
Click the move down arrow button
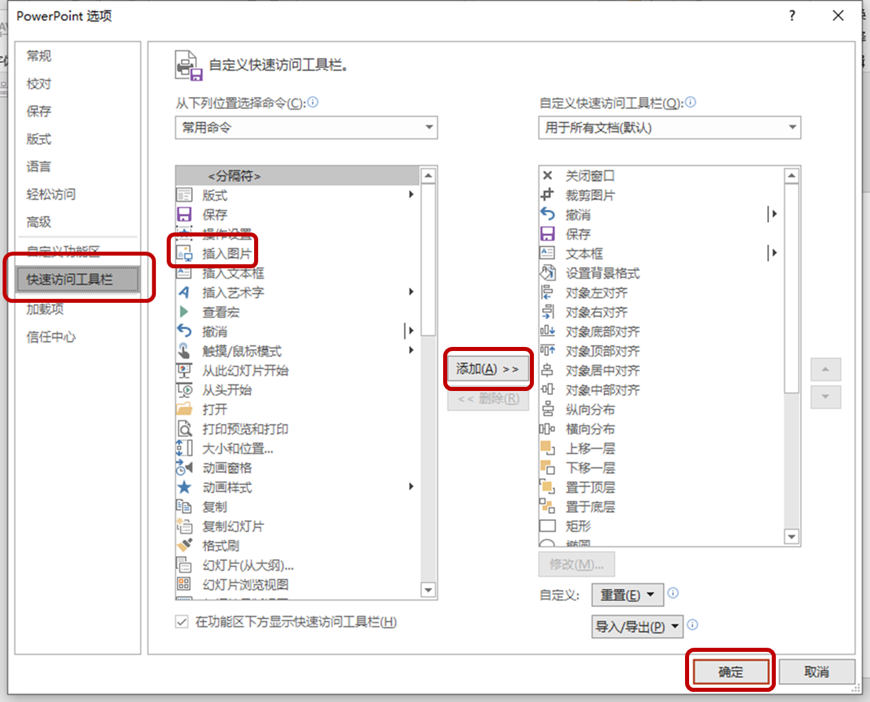(825, 397)
